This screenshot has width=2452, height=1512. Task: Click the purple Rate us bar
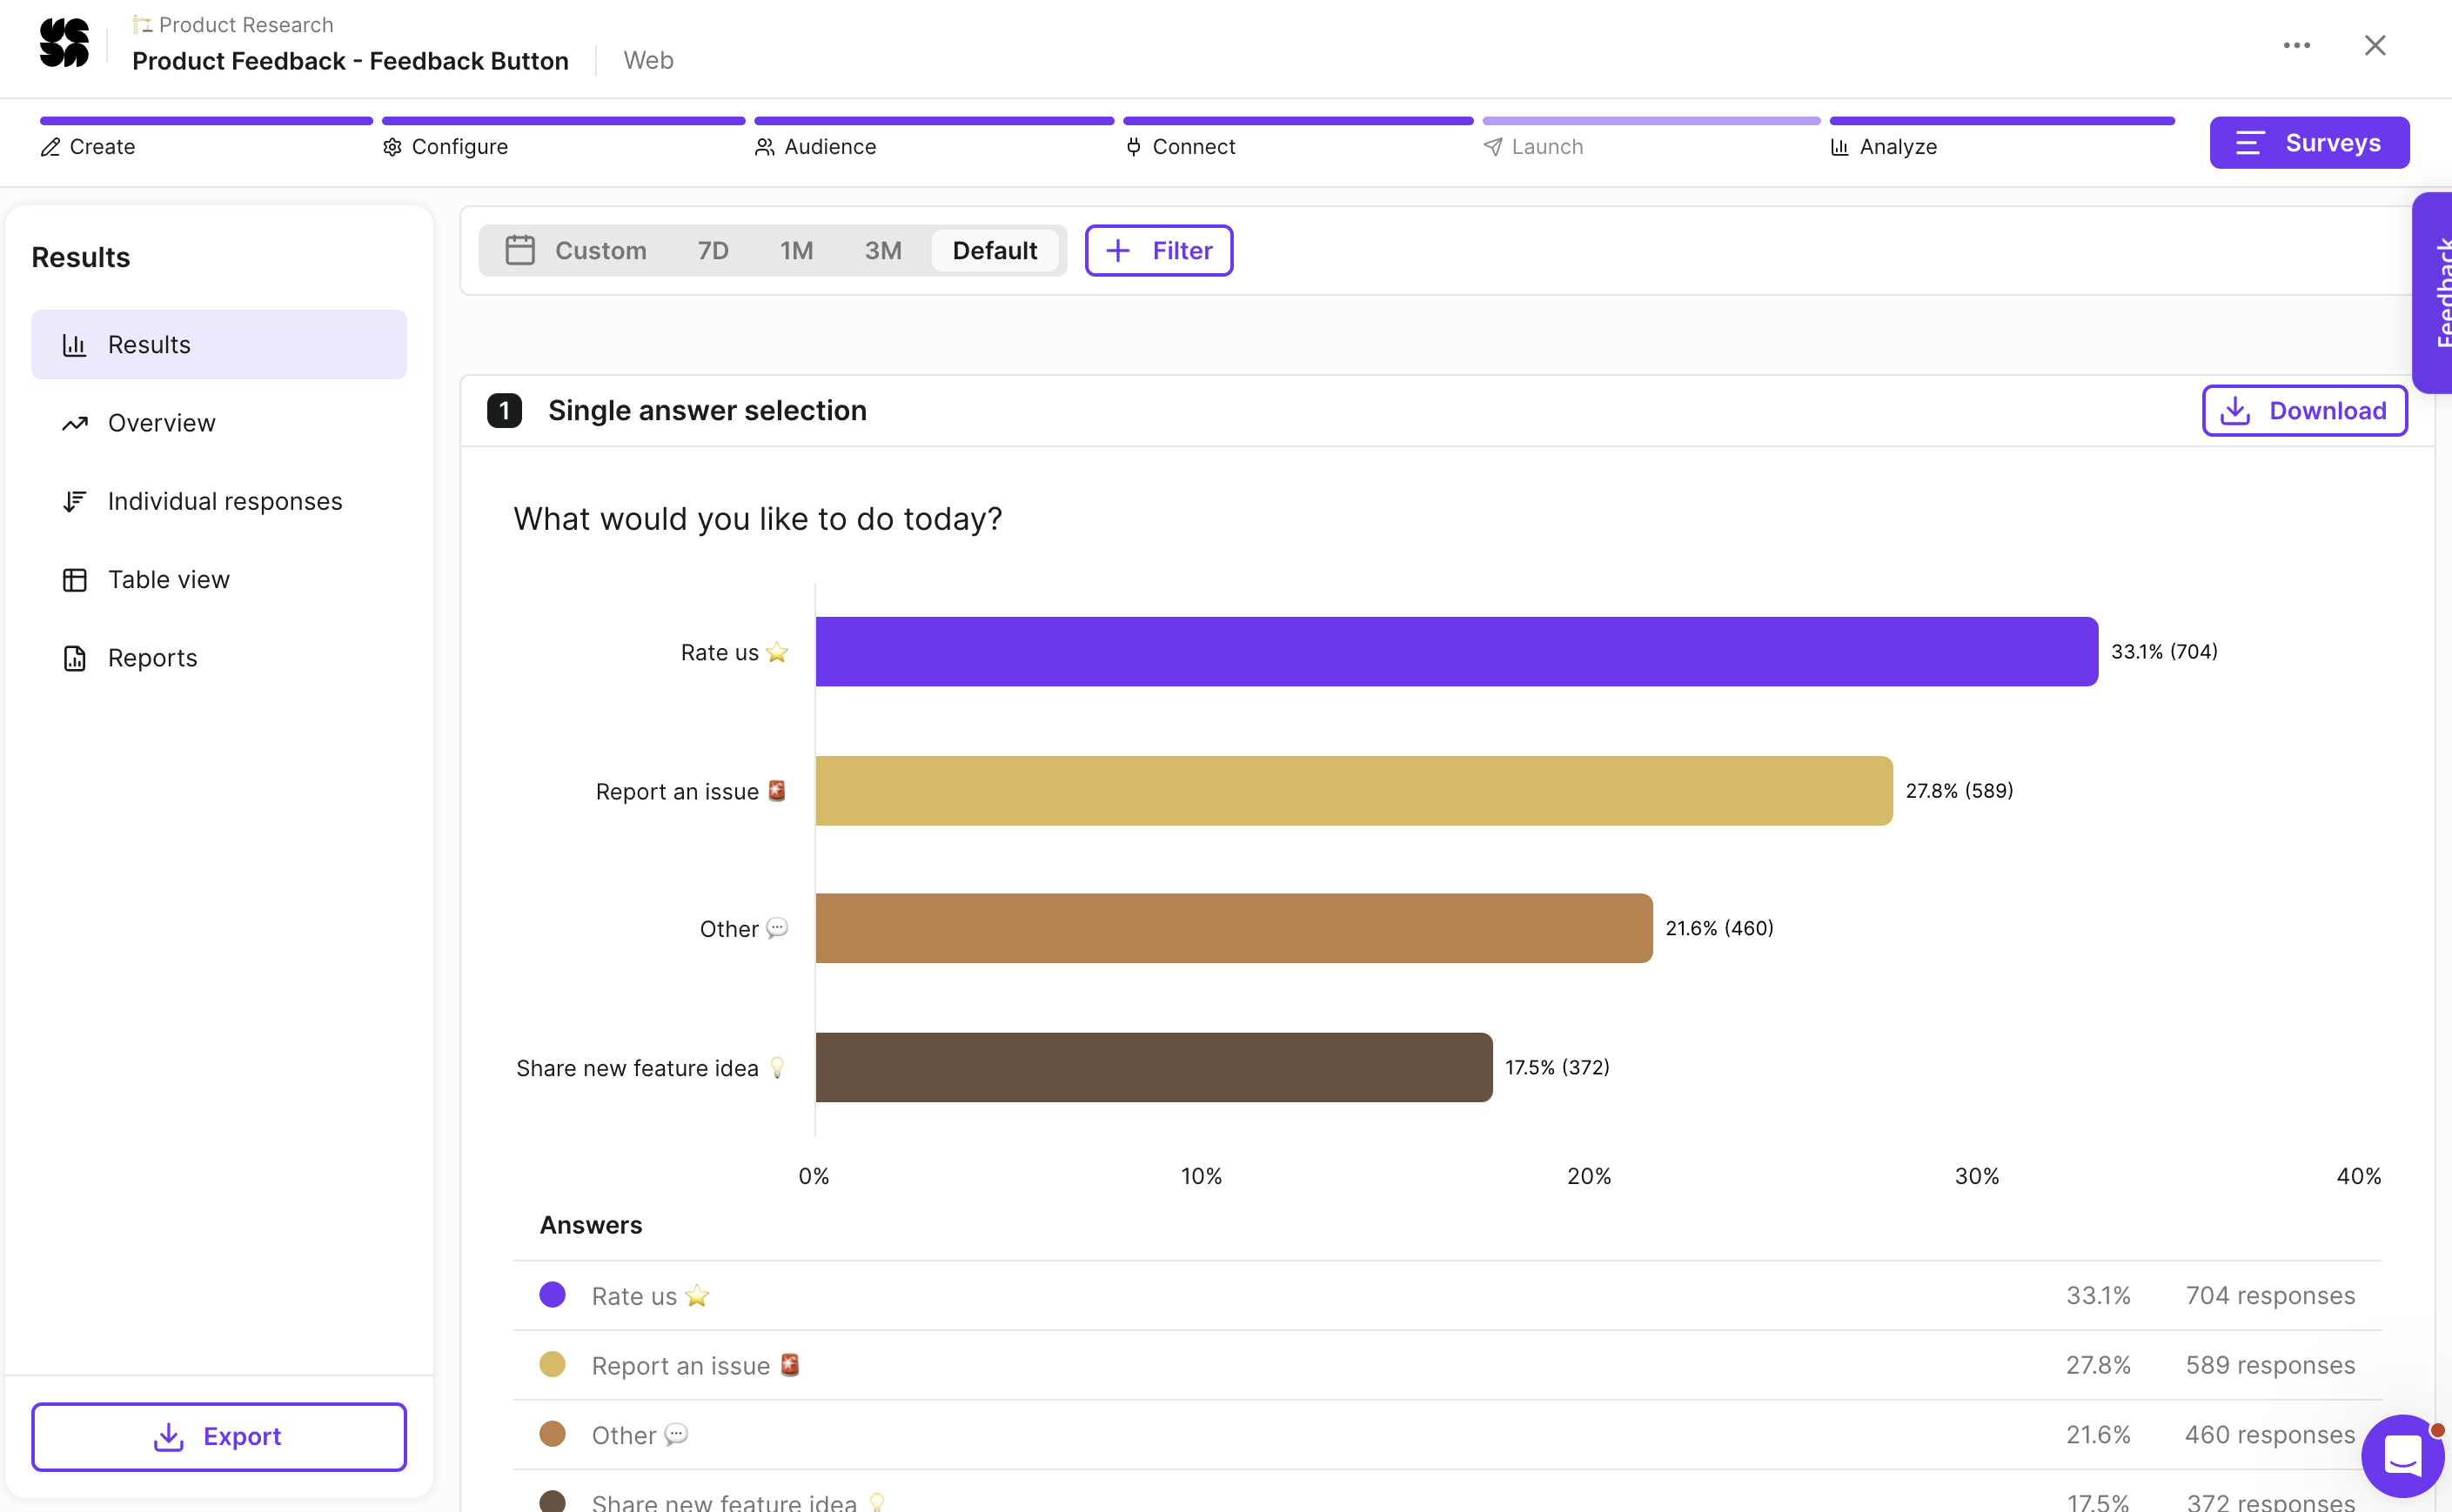pyautogui.click(x=1456, y=652)
